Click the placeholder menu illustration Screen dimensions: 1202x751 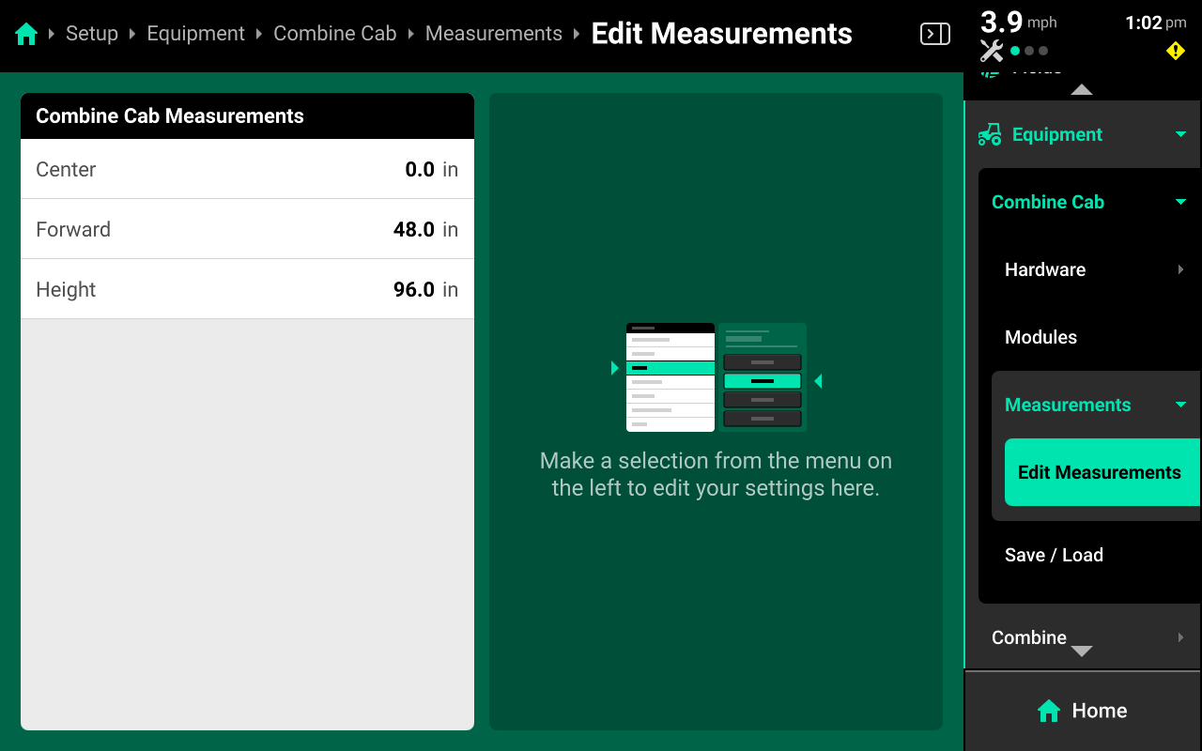tap(716, 377)
